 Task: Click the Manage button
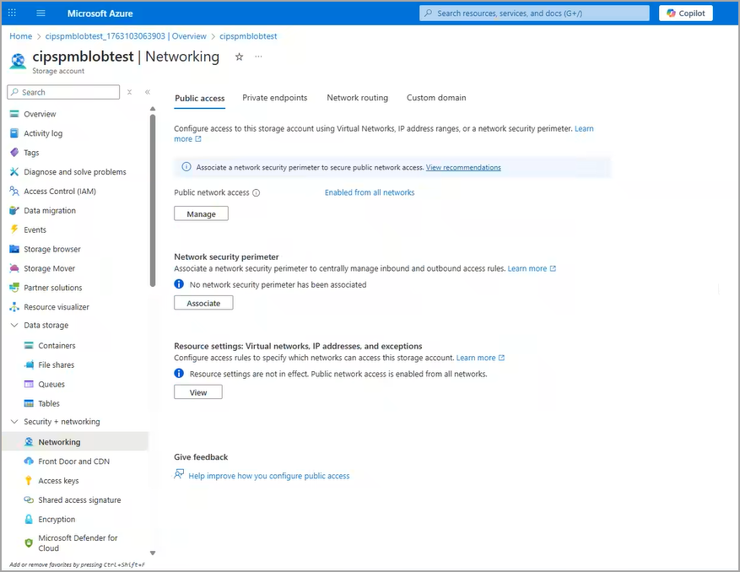201,213
